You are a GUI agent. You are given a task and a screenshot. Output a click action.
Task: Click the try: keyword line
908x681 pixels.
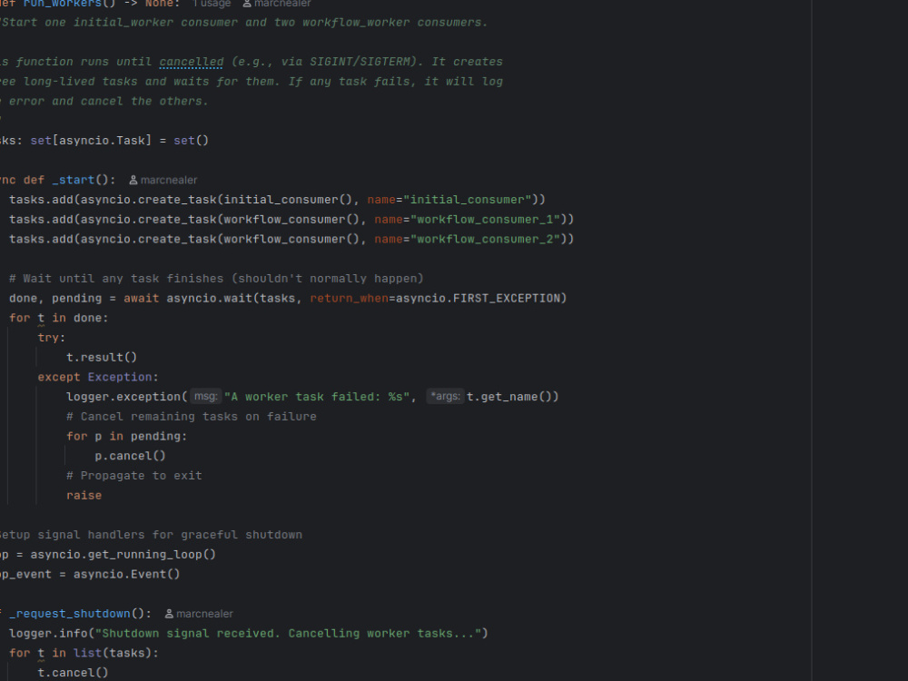(x=52, y=338)
